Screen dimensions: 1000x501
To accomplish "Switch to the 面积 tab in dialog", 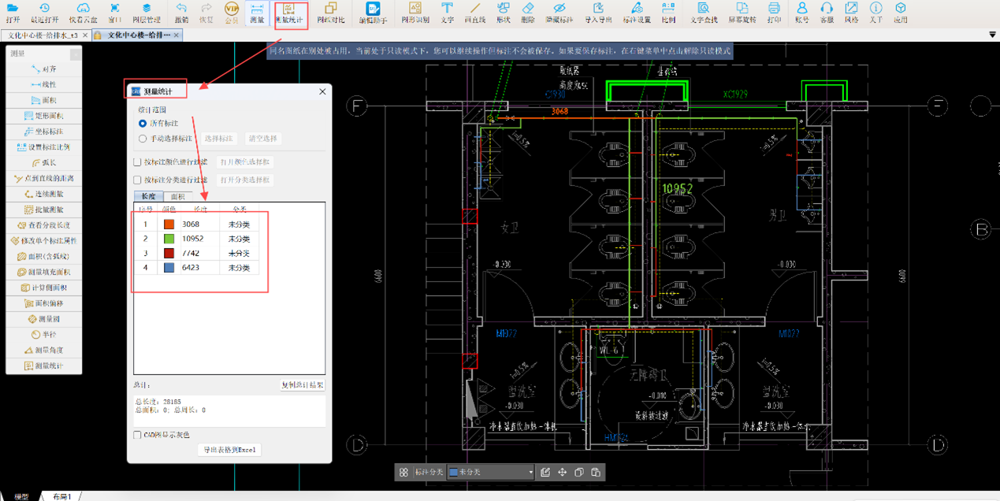I will (177, 197).
